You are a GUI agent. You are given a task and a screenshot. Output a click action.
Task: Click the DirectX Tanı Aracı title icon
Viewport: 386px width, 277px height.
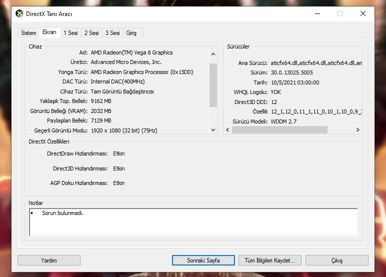[x=19, y=13]
